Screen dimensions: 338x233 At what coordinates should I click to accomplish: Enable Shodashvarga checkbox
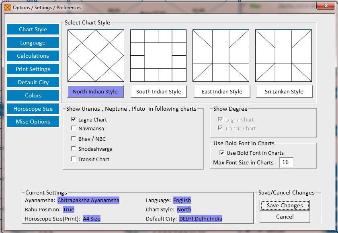pos(74,149)
